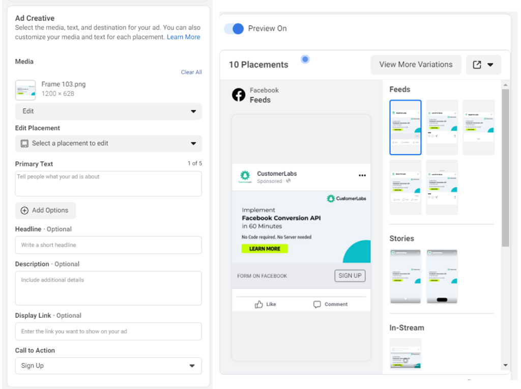
Task: Select the third Feeds thumbnail in top row
Action: point(478,127)
